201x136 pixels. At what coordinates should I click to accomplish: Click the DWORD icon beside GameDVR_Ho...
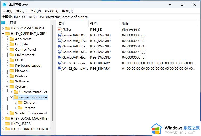coord(60,57)
